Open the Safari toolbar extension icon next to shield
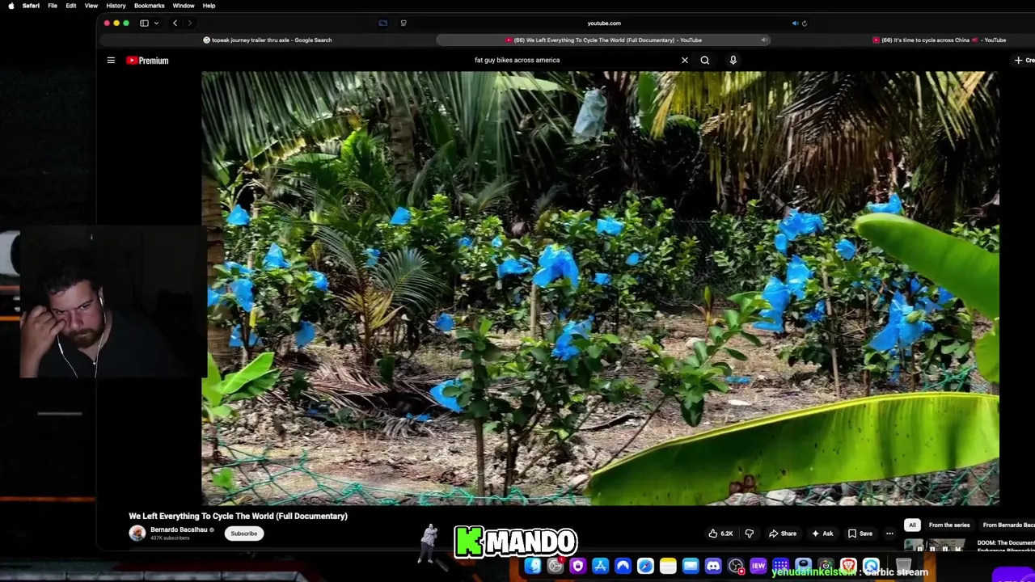The image size is (1035, 582). (403, 23)
